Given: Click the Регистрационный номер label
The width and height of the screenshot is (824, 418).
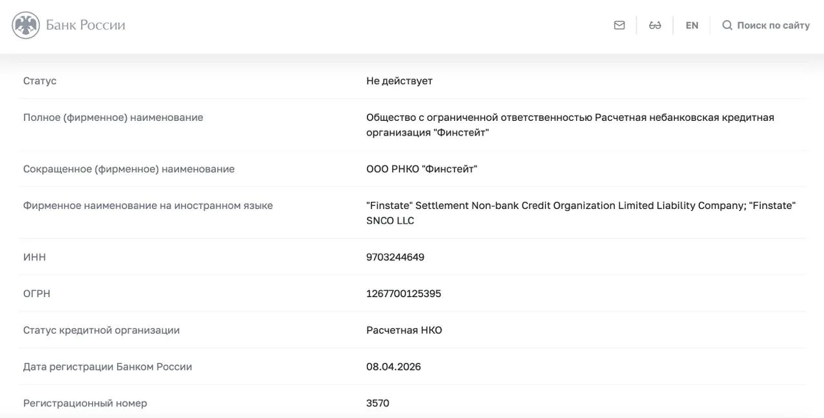Looking at the screenshot, I should [85, 403].
